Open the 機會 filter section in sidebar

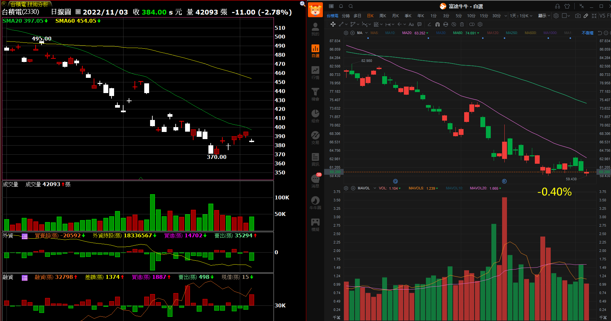pyautogui.click(x=315, y=94)
